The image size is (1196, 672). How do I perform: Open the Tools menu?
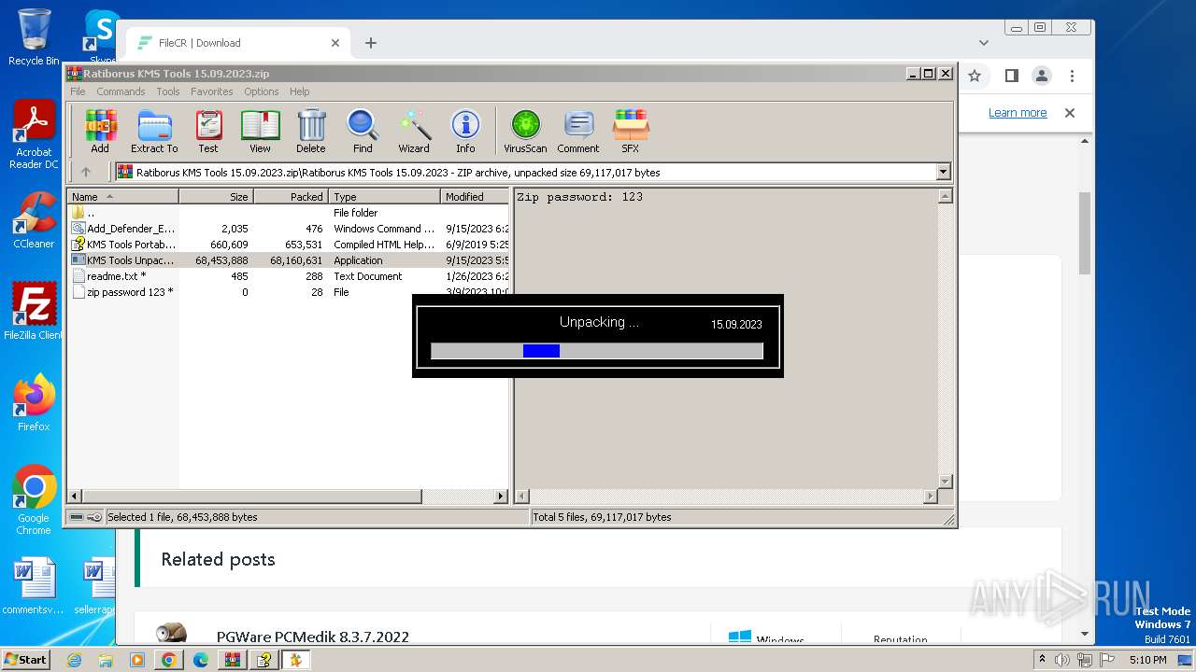click(x=168, y=91)
